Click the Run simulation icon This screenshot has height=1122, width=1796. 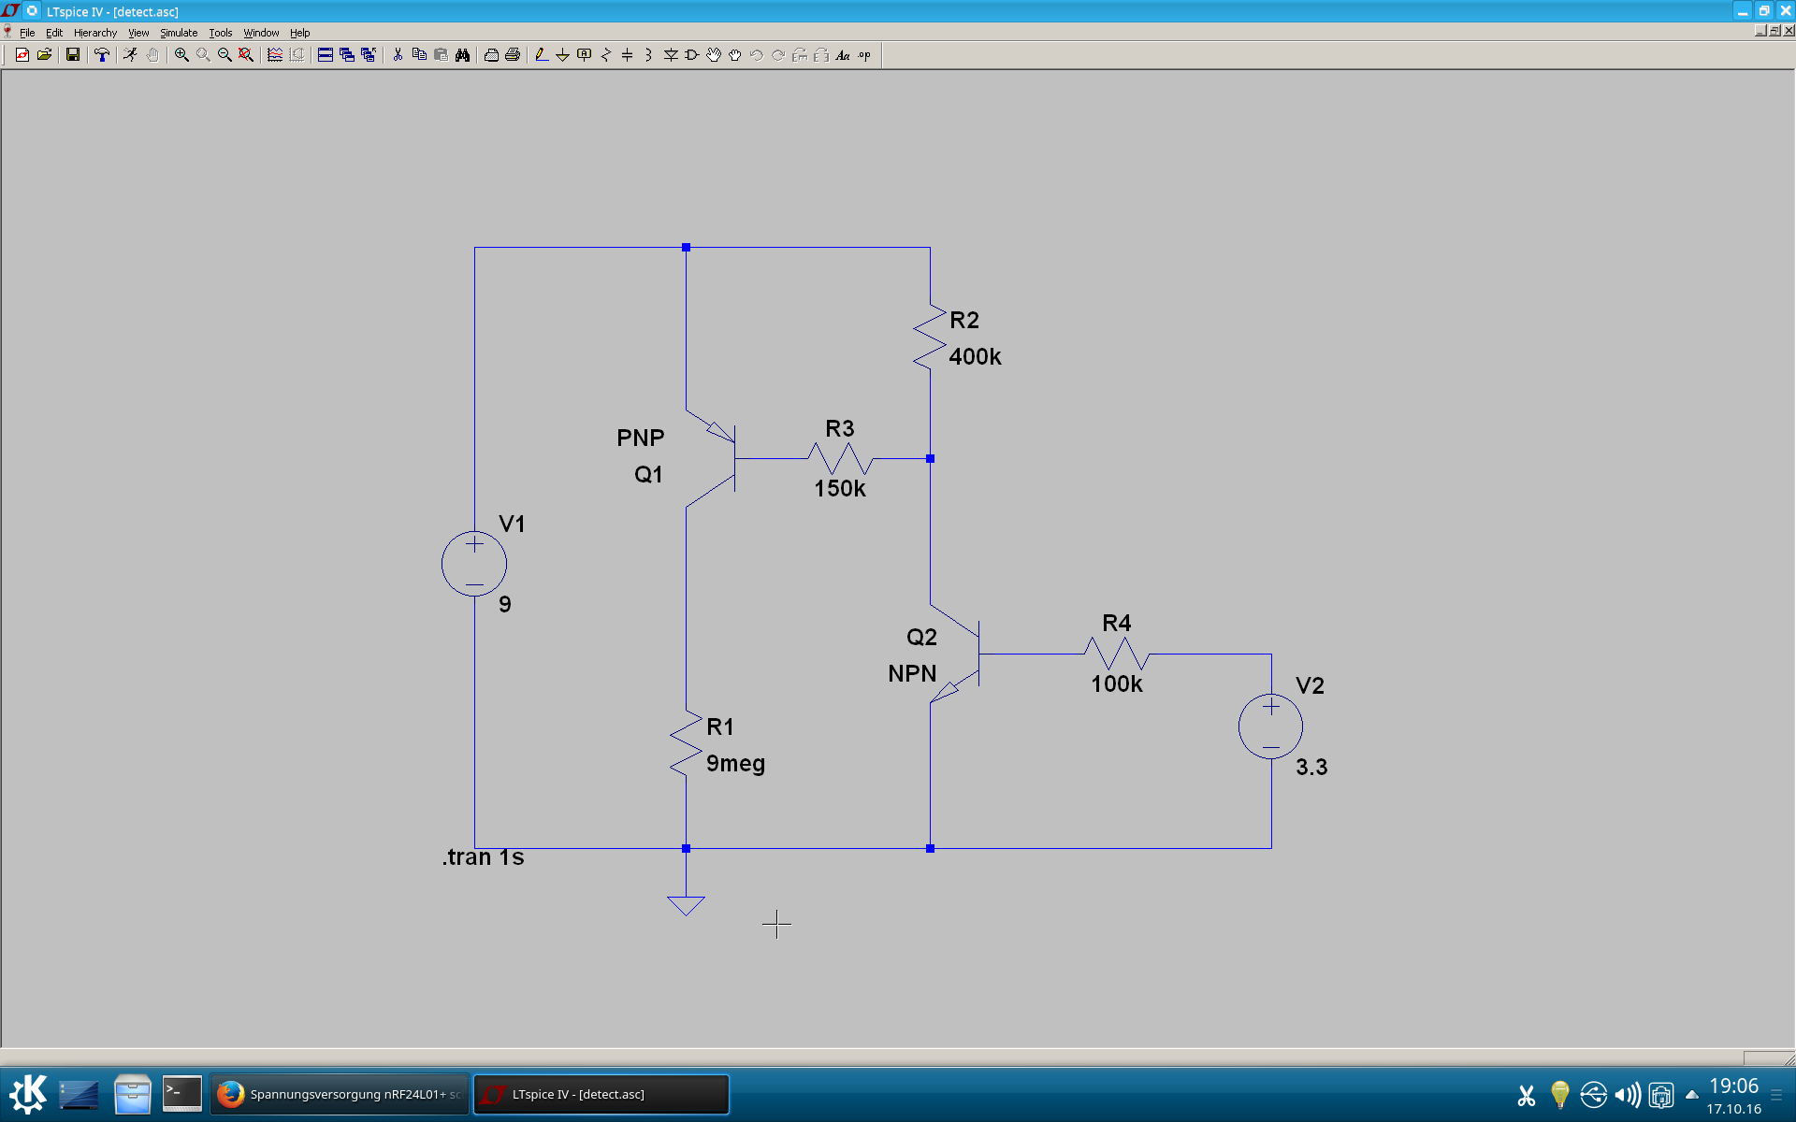pyautogui.click(x=130, y=55)
